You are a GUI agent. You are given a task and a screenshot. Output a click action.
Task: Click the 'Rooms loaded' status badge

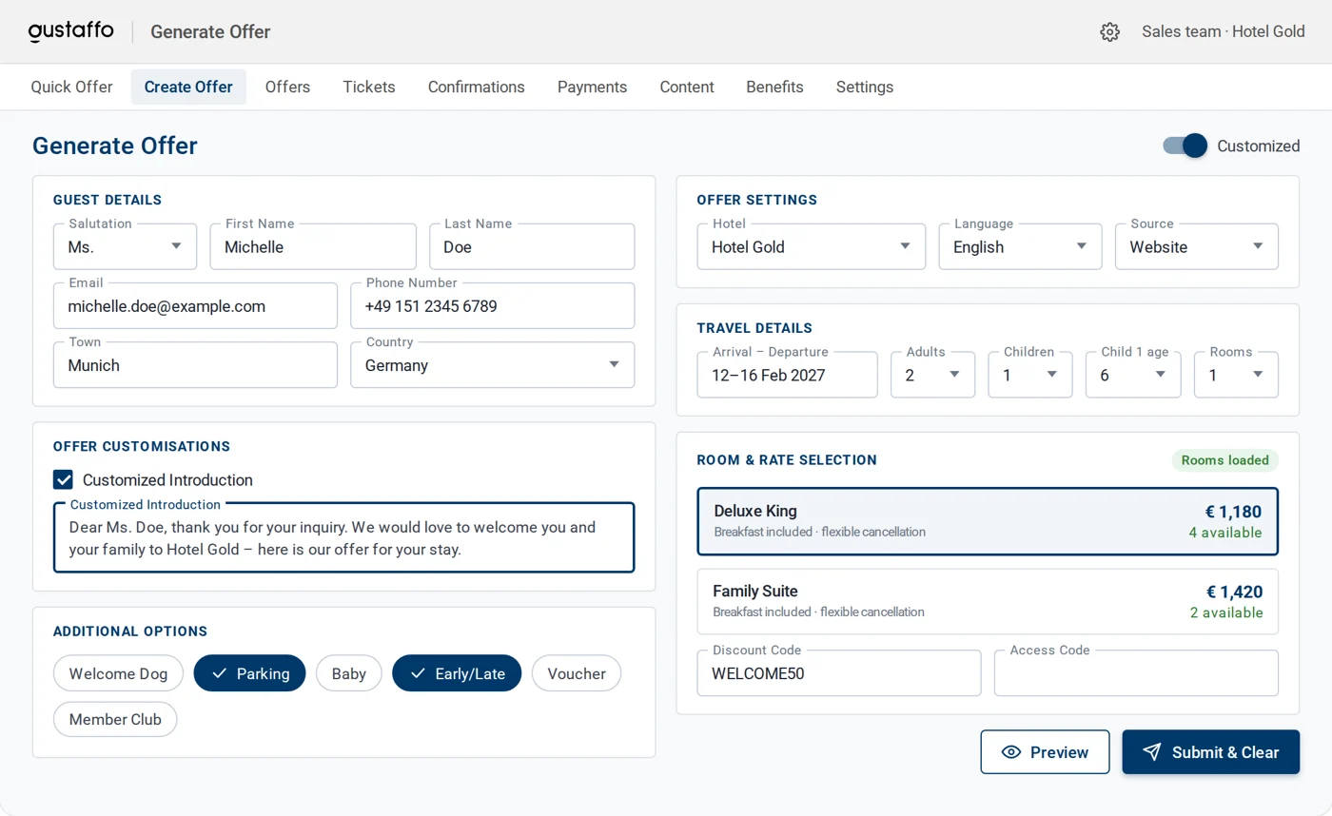(1224, 460)
